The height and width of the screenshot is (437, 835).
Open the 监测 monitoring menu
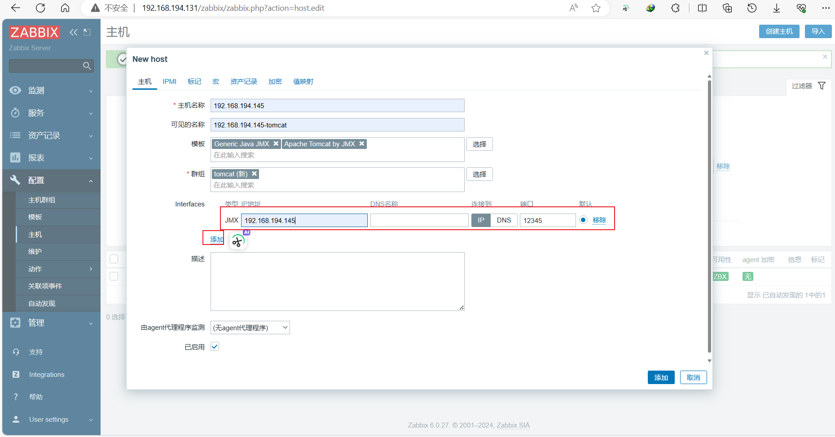(x=51, y=91)
